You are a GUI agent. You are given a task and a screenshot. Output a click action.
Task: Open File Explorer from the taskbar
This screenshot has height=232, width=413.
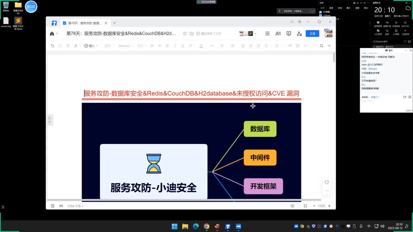(185, 226)
